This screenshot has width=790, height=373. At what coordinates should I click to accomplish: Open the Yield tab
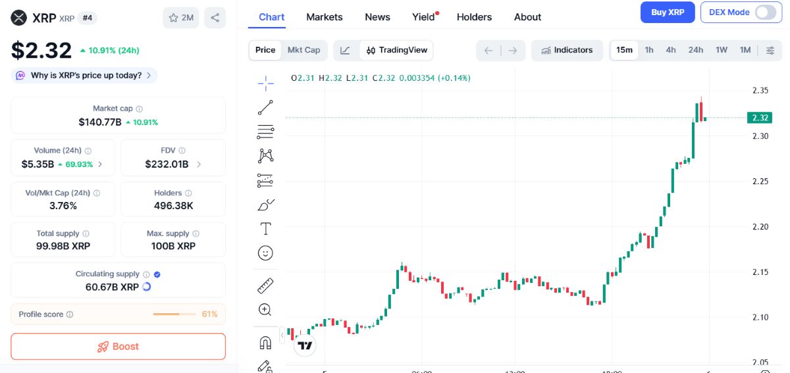(425, 17)
